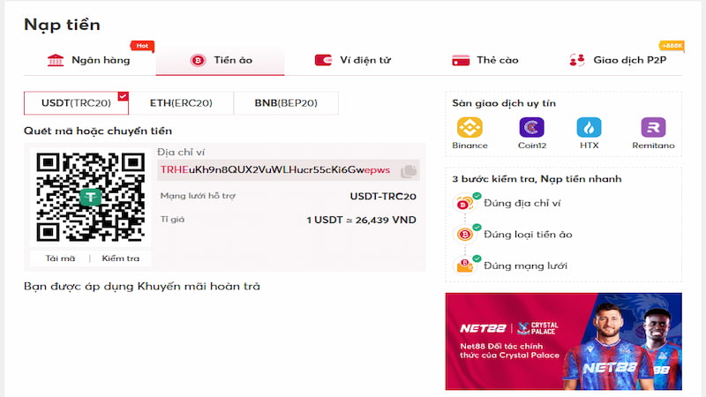
Task: Go to the Giao dịch P2P tab
Action: coord(617,60)
